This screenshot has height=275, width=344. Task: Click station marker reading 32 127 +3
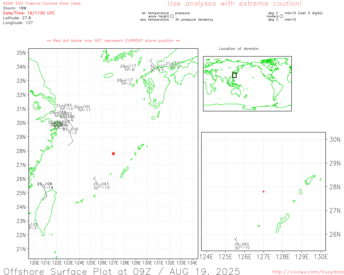tap(156, 68)
